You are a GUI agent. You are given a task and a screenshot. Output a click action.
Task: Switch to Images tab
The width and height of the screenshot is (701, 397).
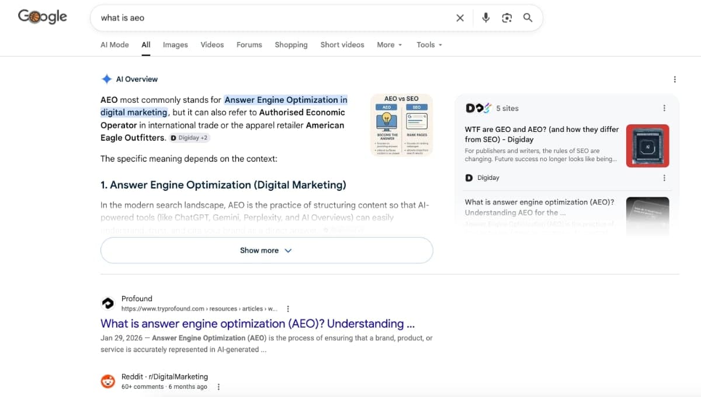pos(175,44)
